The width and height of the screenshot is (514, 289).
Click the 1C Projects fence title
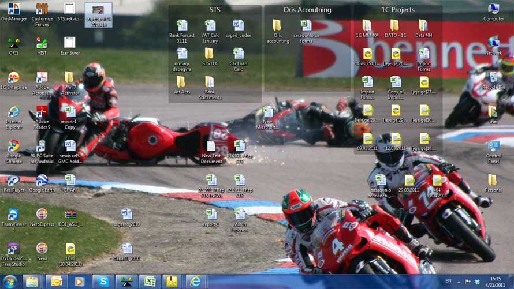(x=398, y=10)
